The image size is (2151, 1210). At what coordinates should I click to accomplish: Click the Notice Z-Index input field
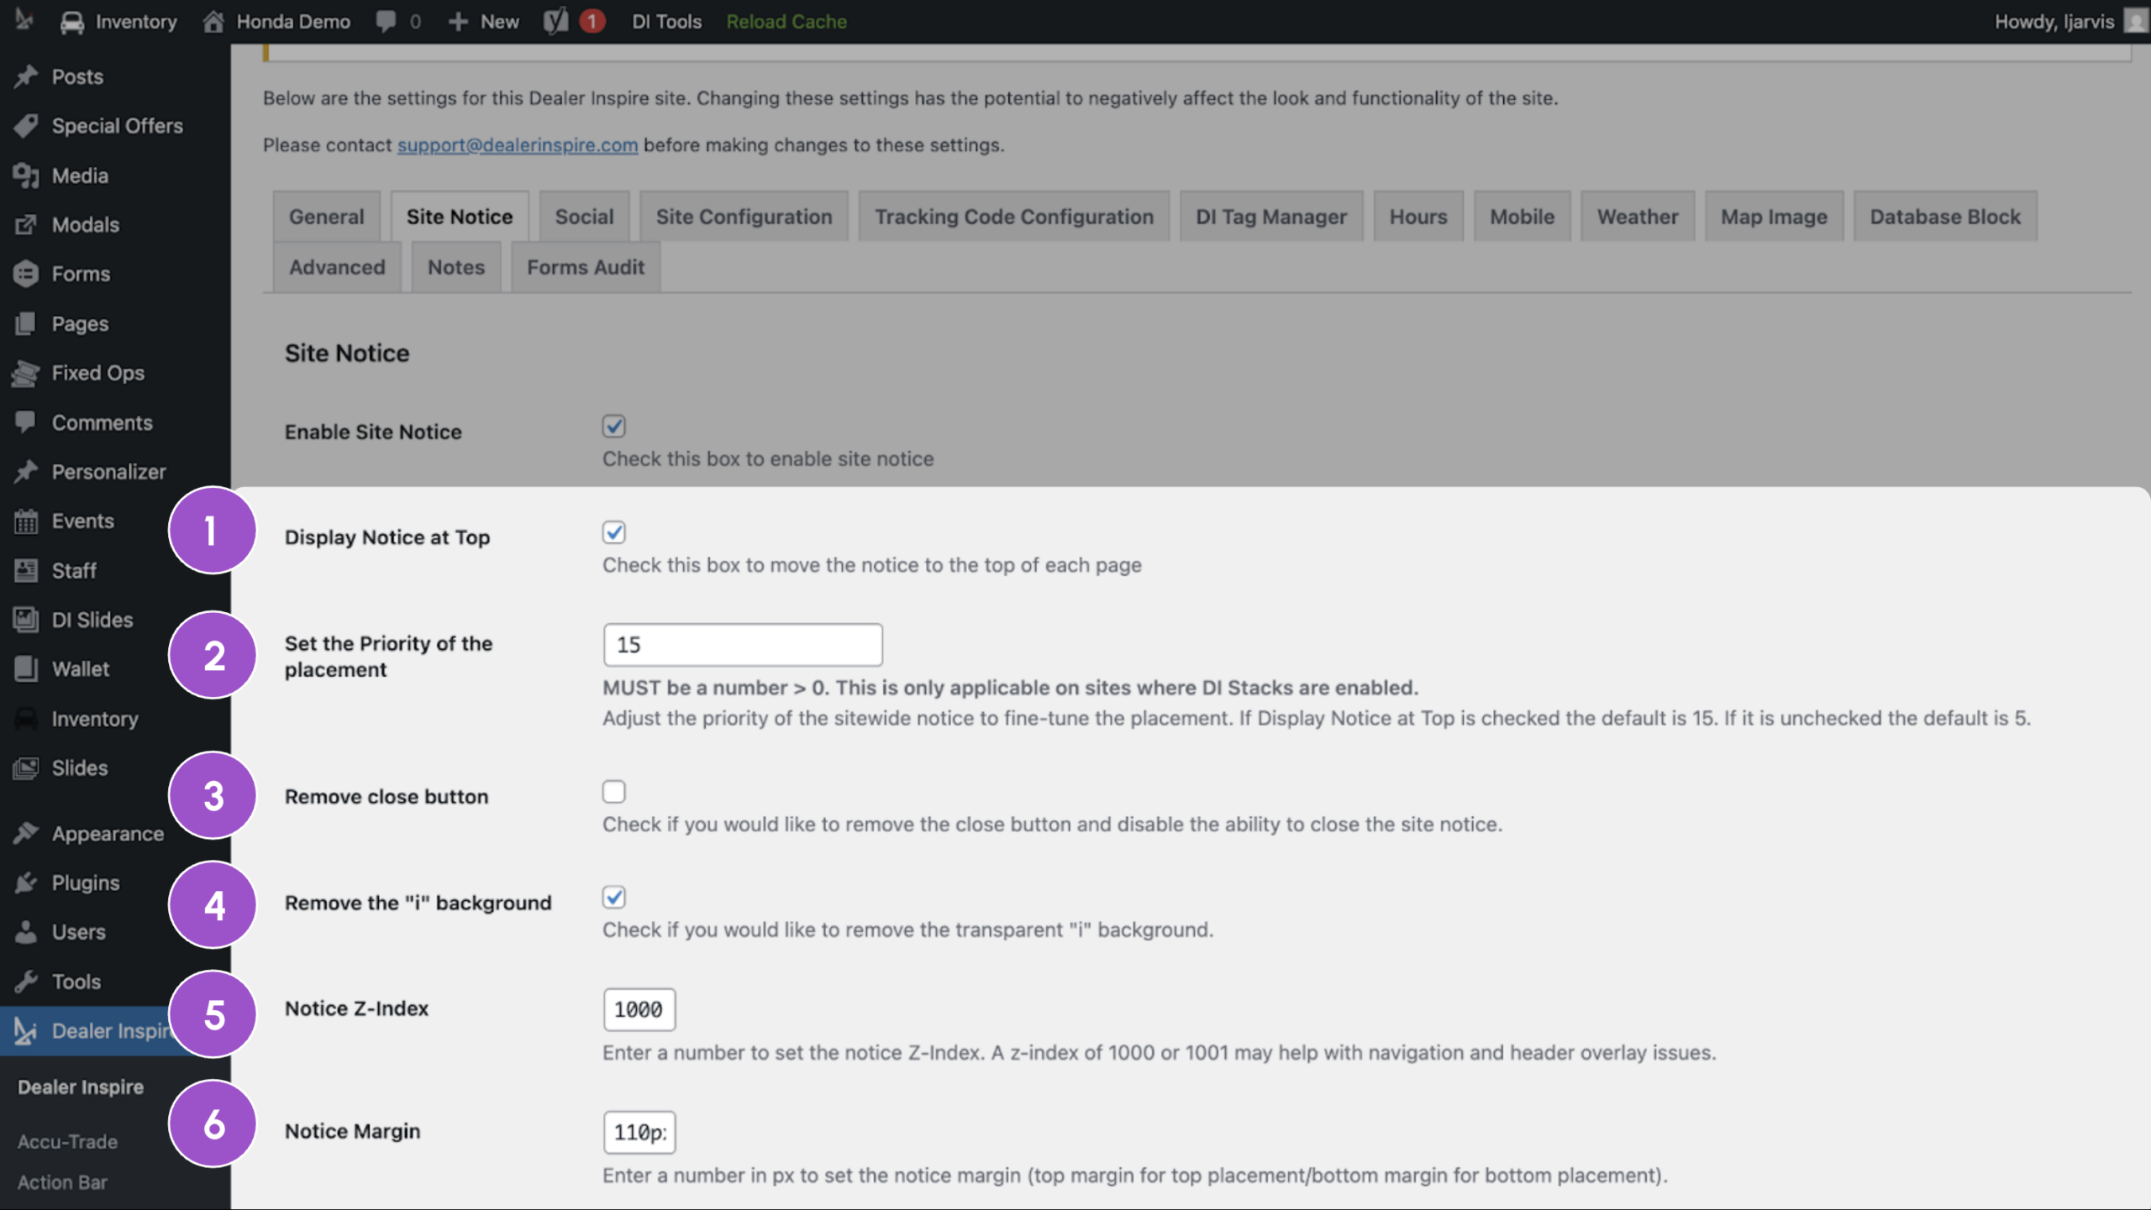(639, 1010)
